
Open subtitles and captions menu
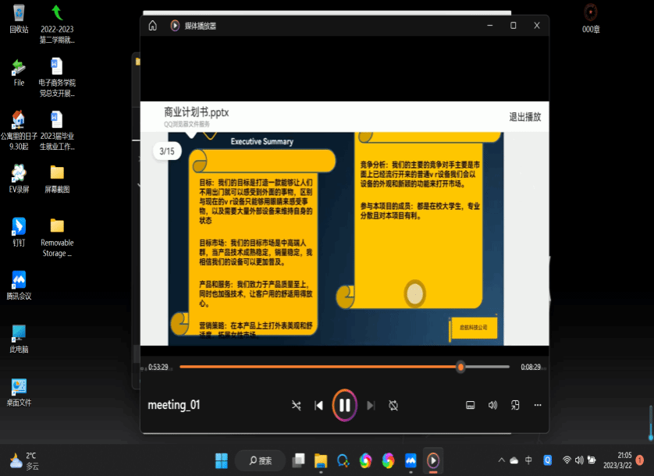(x=470, y=405)
